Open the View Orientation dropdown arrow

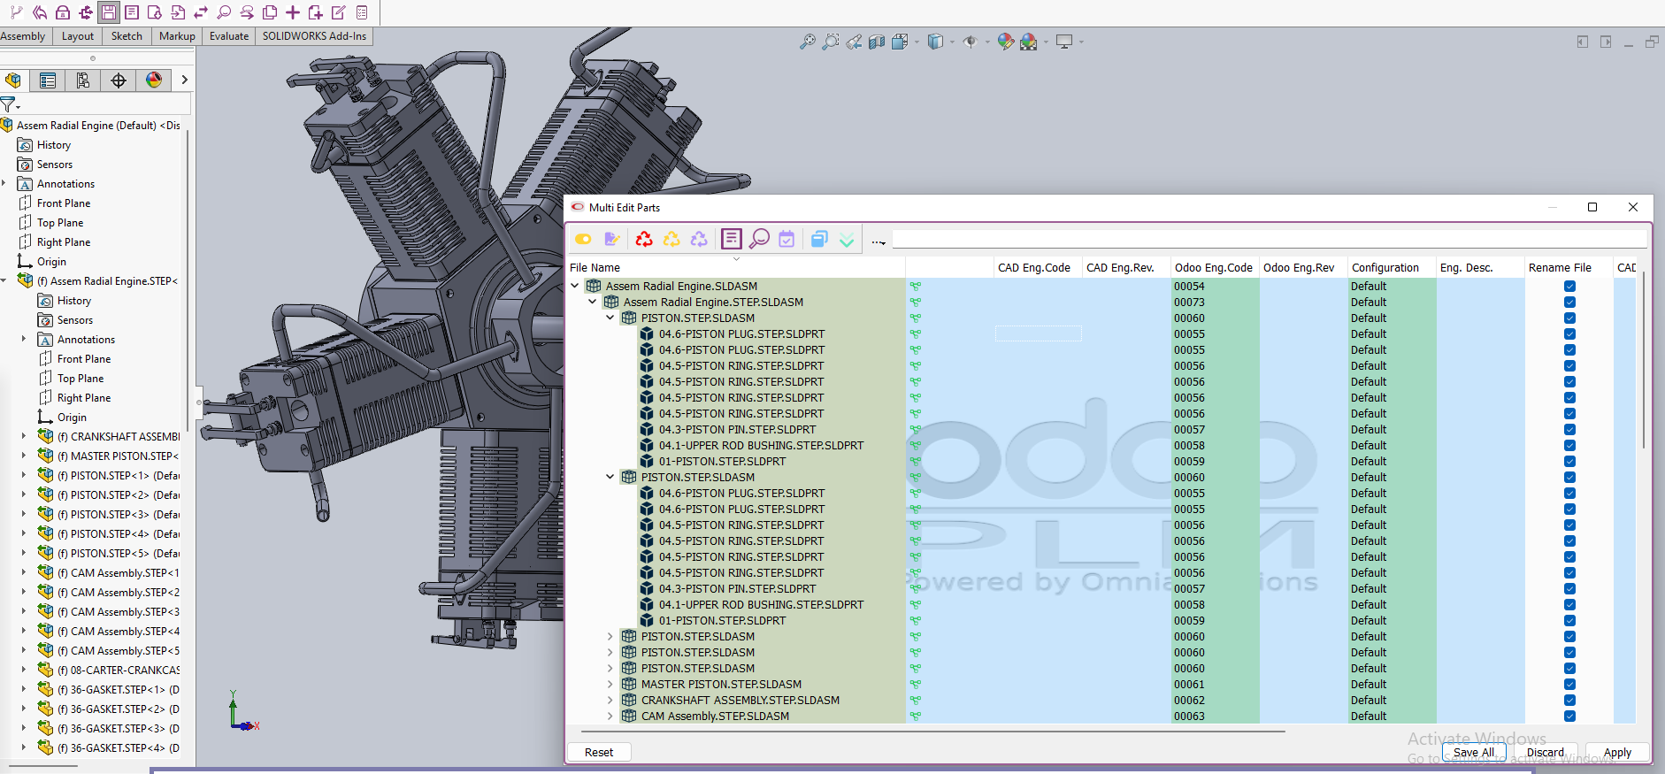pos(917,42)
